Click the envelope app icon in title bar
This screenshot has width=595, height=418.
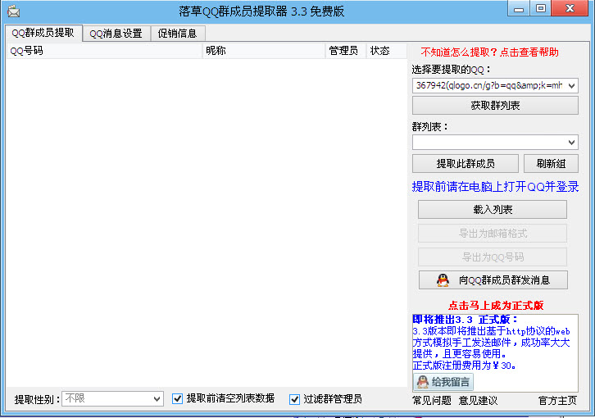click(x=14, y=11)
